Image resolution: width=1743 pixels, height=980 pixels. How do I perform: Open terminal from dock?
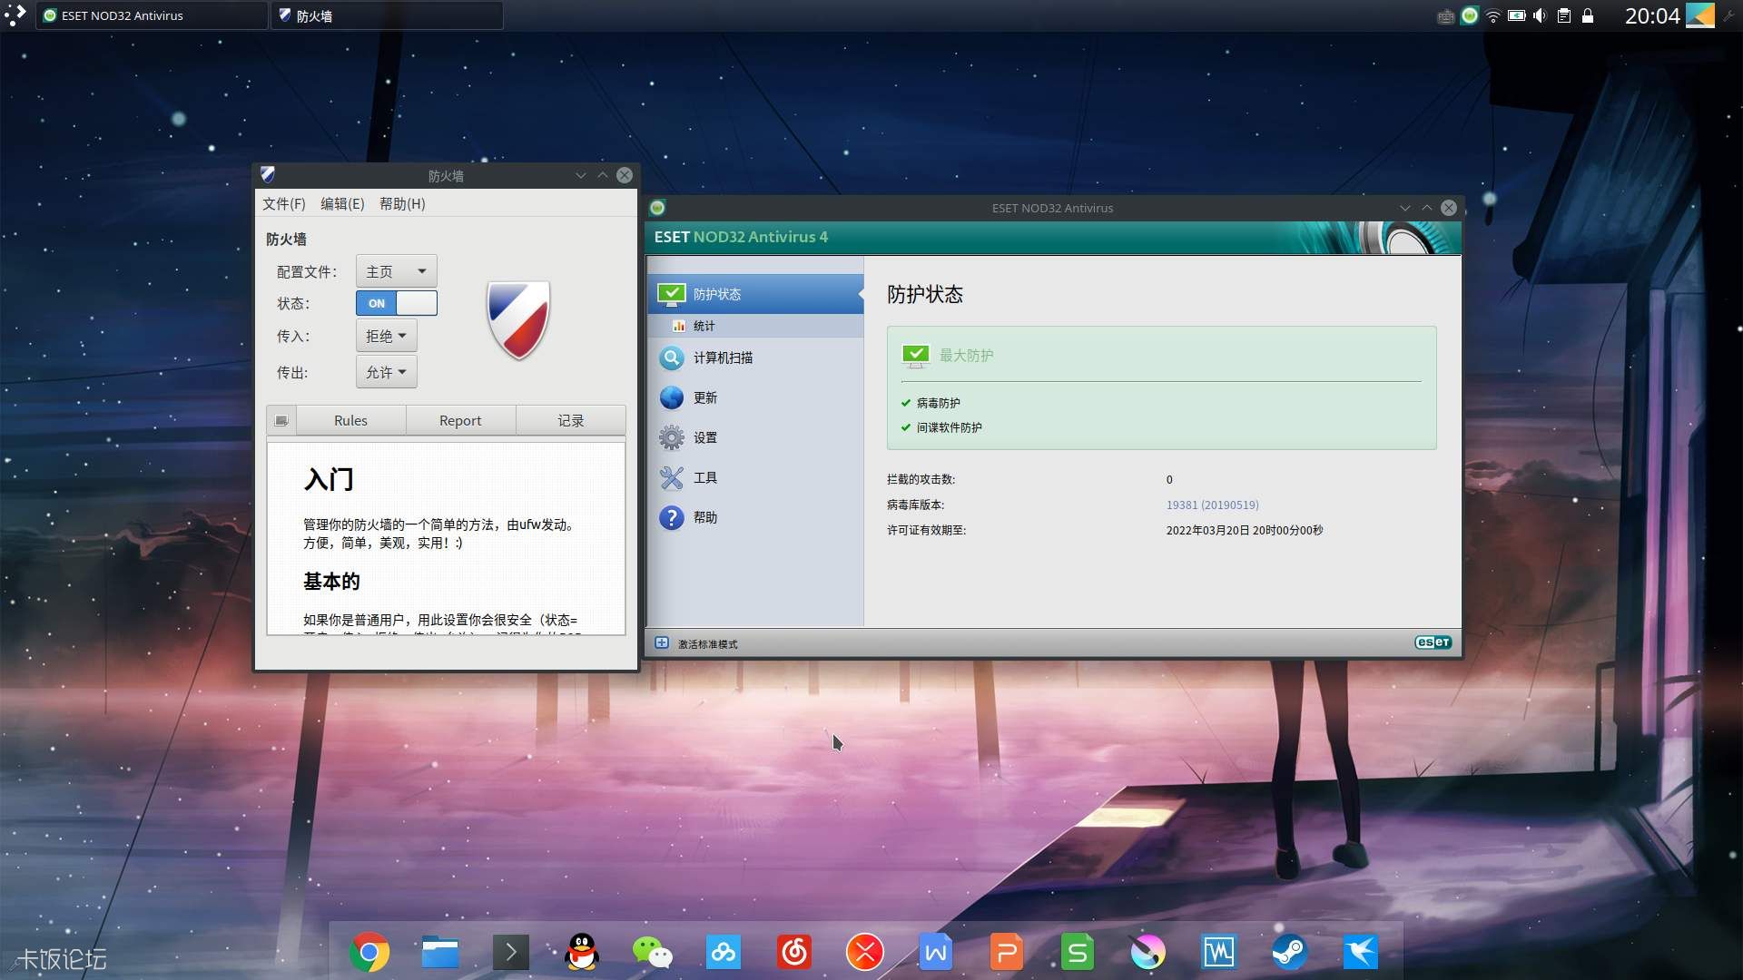(511, 952)
